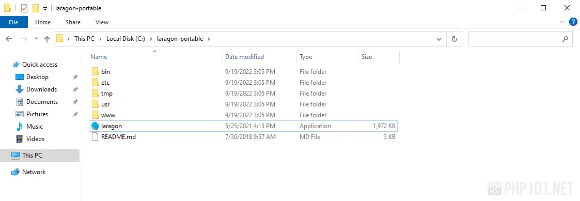This screenshot has width=580, height=201.
Task: Select the www folder icon
Action: [95, 115]
